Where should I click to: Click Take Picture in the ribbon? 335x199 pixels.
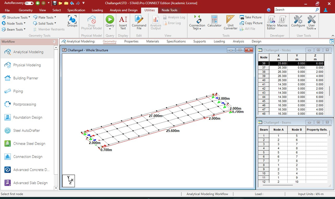coord(251,17)
